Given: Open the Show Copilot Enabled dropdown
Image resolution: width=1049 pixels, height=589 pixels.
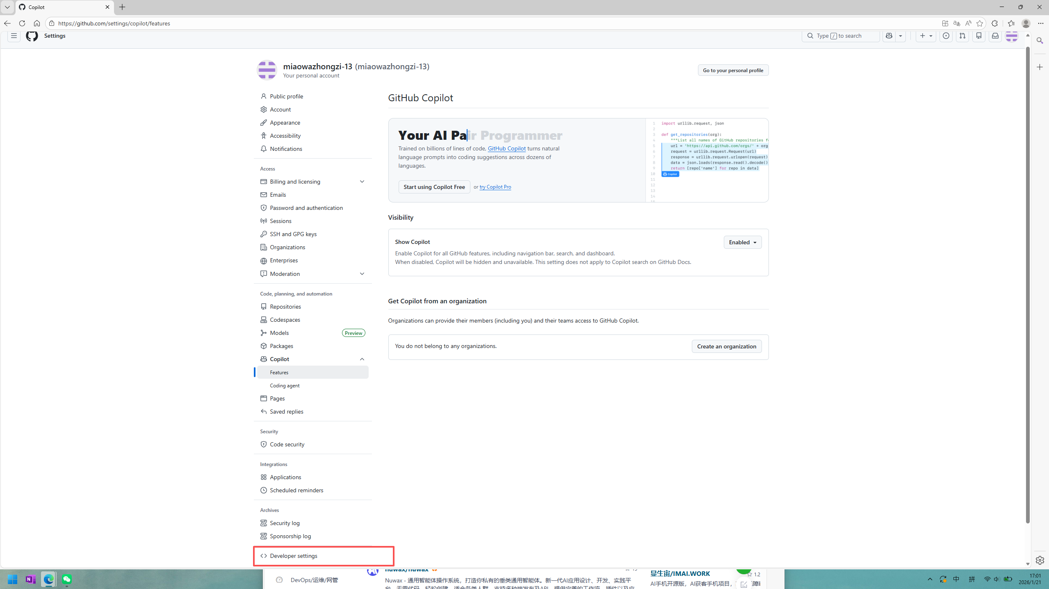Looking at the screenshot, I should [742, 242].
